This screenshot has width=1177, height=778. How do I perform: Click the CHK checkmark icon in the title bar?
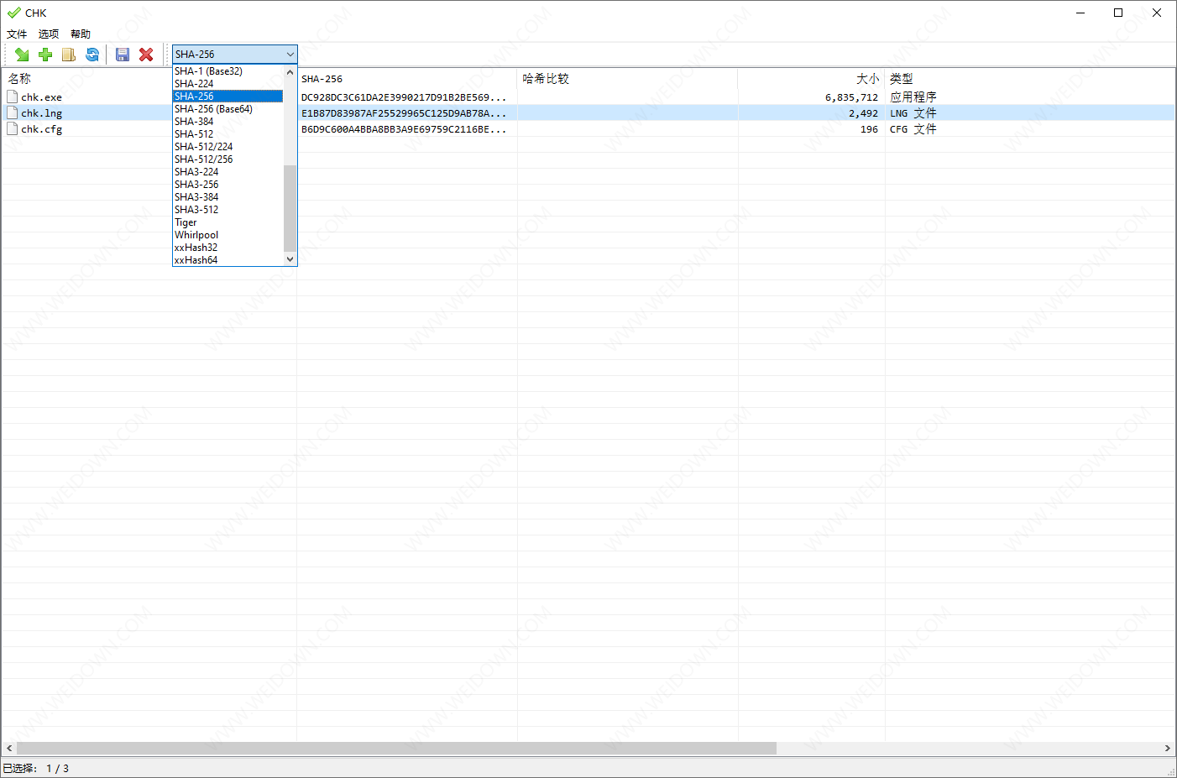coord(13,13)
